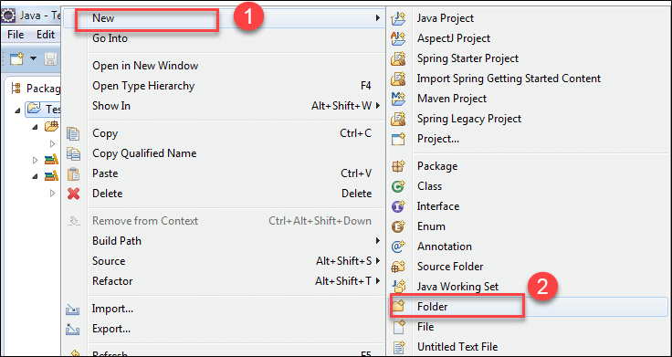
Task: Select the AspectJ Project icon
Action: coord(398,38)
